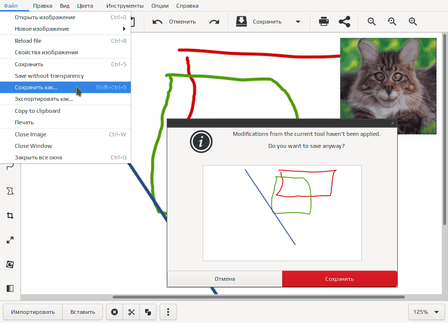
Task: Choose Save without transparency
Action: tap(66, 76)
